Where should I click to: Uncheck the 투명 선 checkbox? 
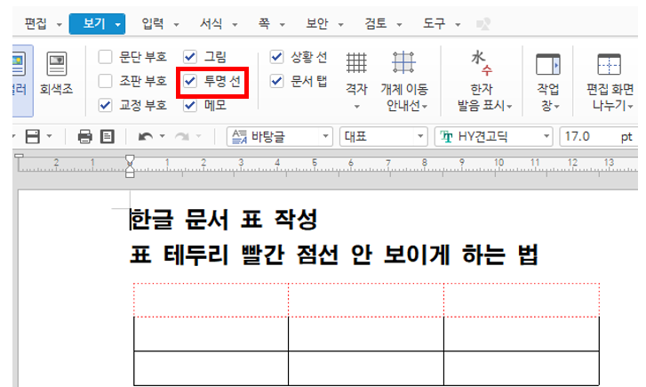pos(190,81)
